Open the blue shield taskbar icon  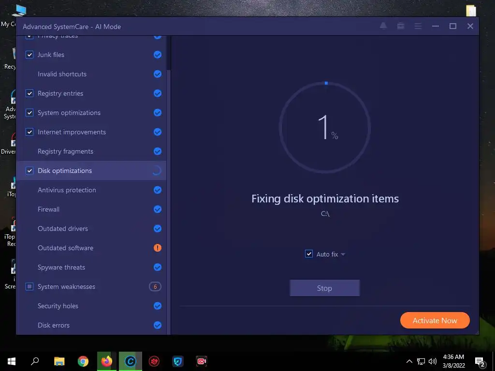178,361
